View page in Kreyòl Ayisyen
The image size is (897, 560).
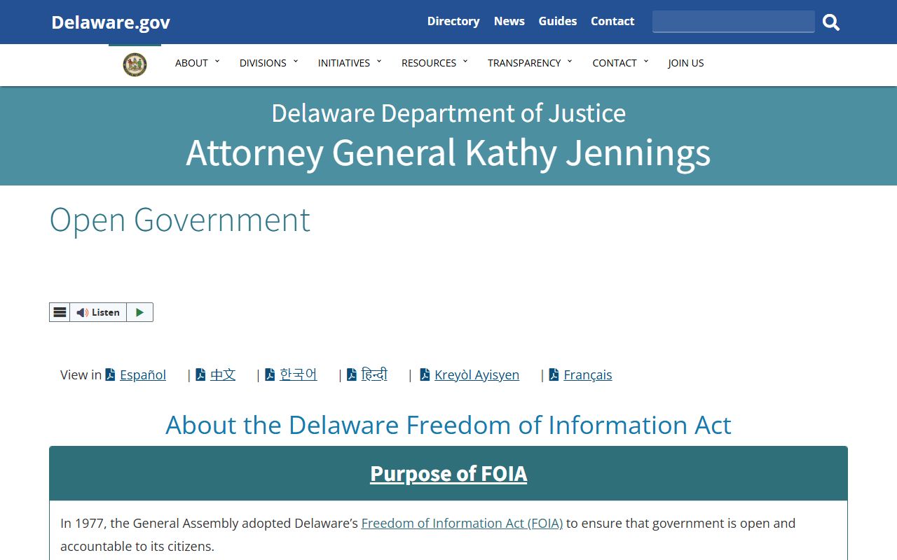[x=477, y=375]
